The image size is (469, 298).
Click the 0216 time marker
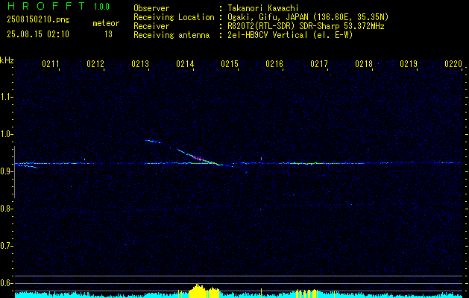[x=274, y=64]
